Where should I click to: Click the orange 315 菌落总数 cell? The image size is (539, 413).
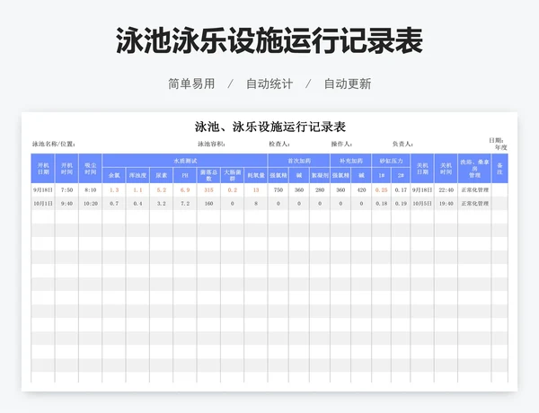[x=208, y=189]
